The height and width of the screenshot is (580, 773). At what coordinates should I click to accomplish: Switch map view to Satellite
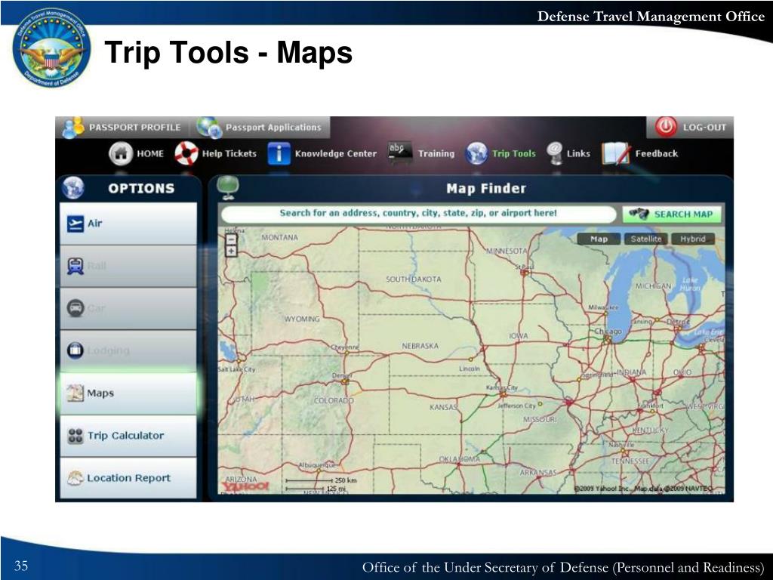[646, 239]
